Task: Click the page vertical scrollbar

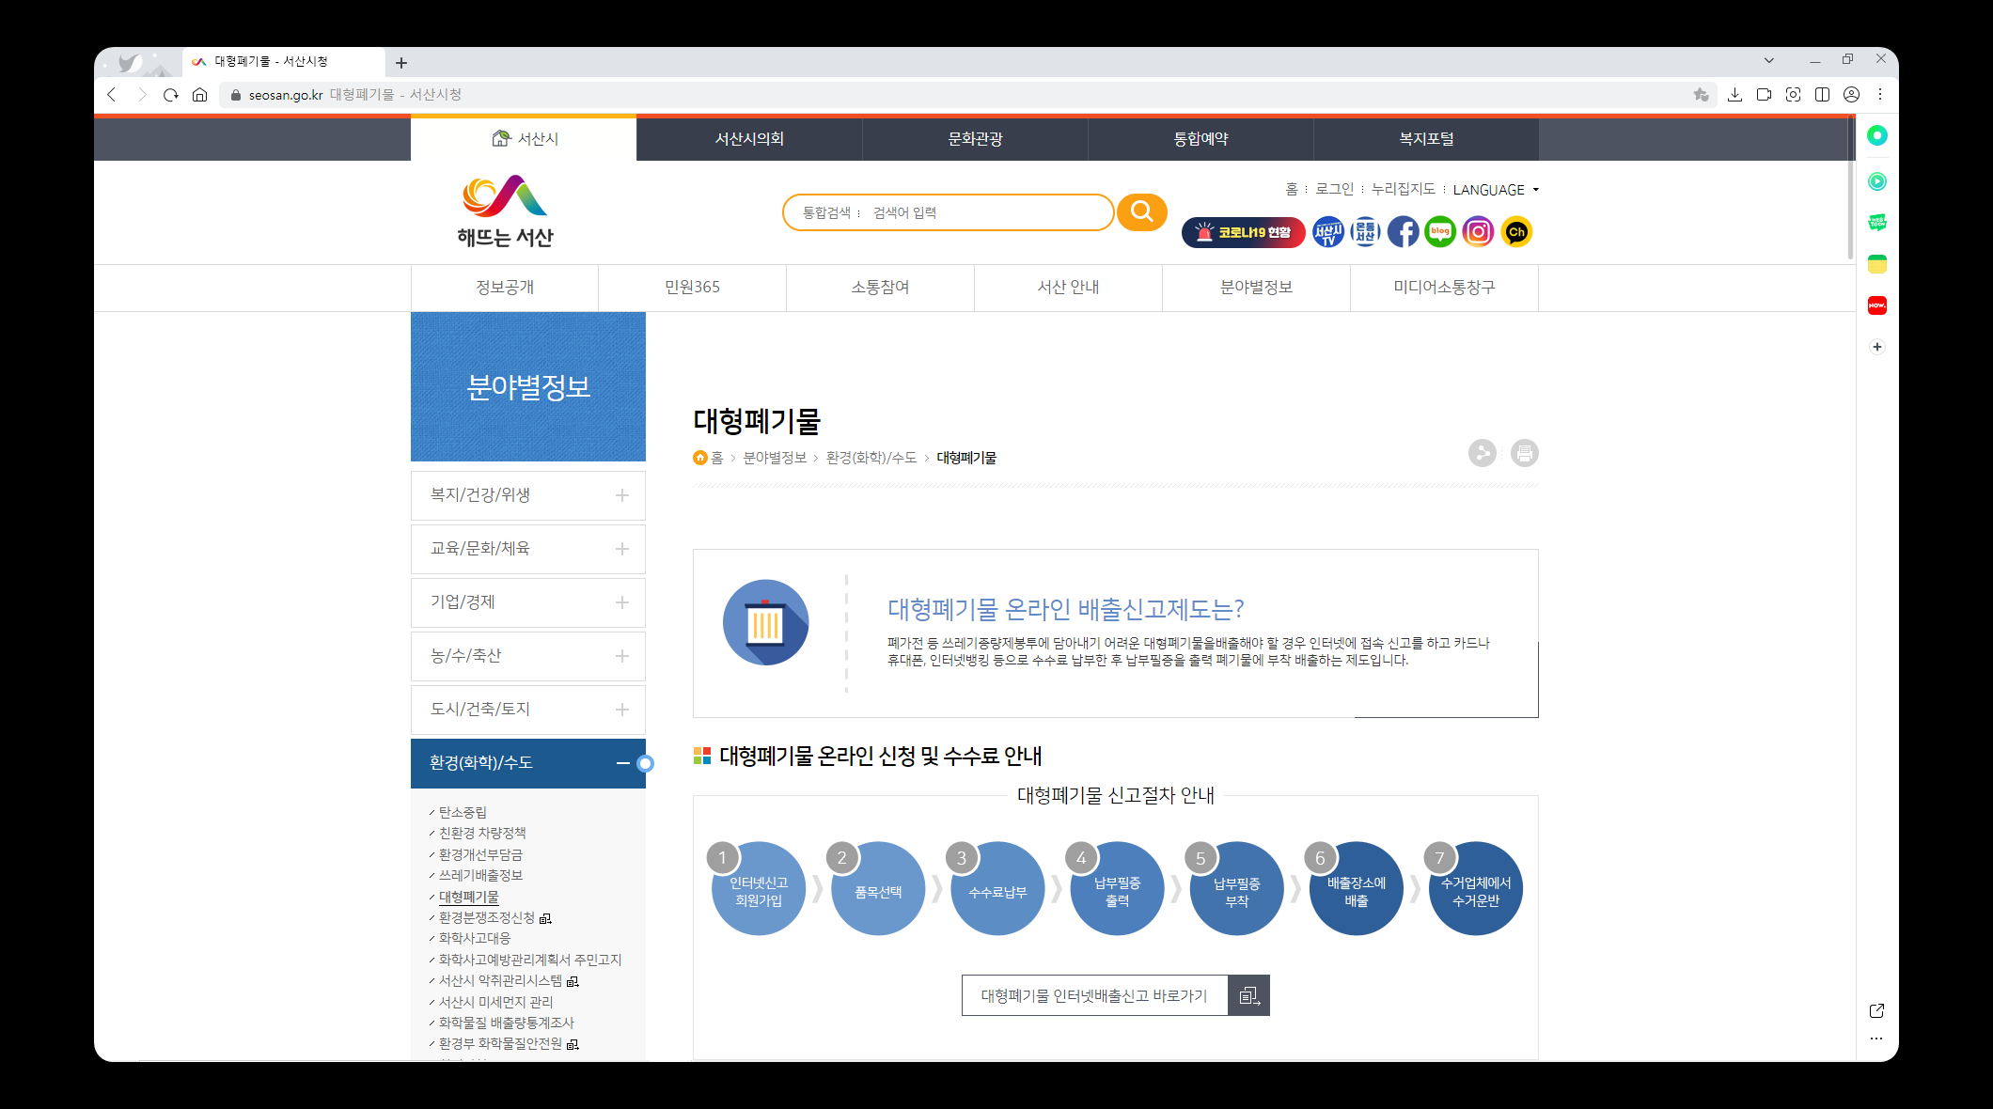Action: [1851, 188]
